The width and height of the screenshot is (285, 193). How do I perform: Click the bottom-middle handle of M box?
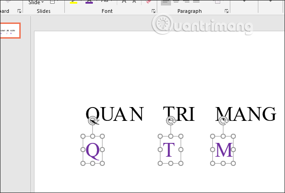(x=223, y=164)
